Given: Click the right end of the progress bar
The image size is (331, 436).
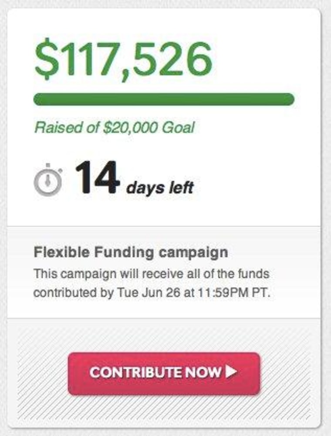Looking at the screenshot, I should point(289,99).
